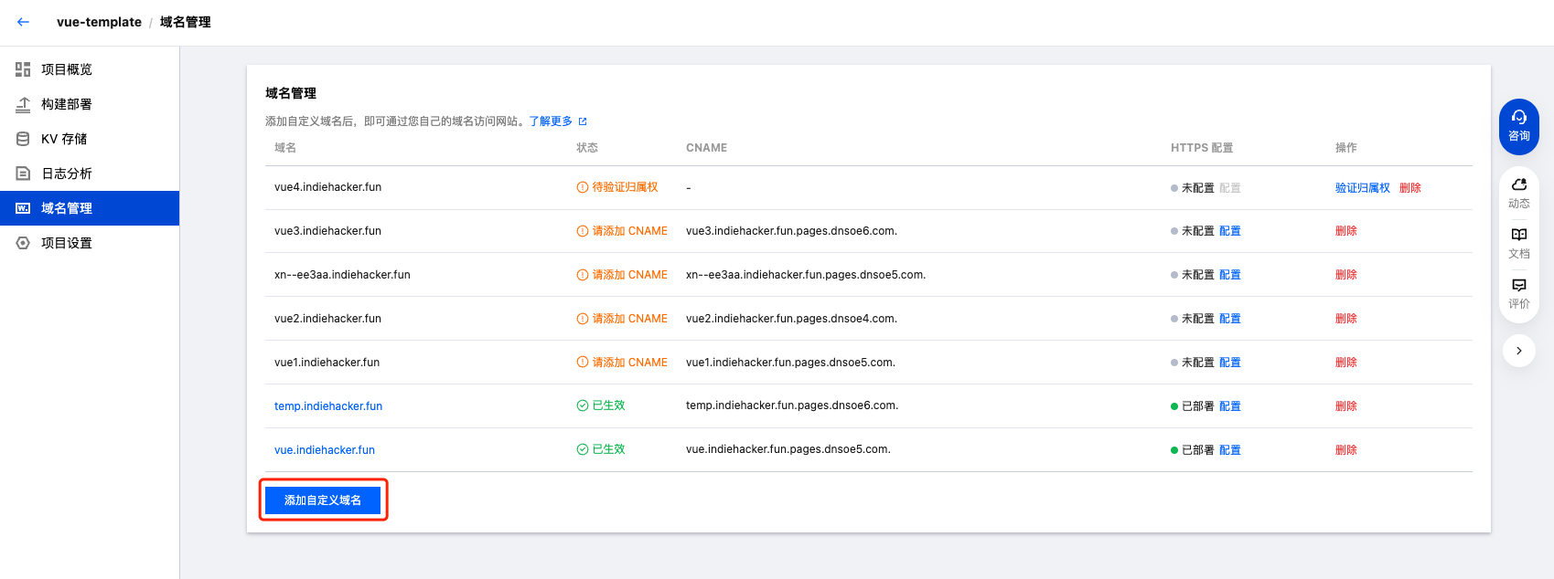Delete the vue4.indiehacker.fun domain
The image size is (1554, 579).
[x=1409, y=188]
